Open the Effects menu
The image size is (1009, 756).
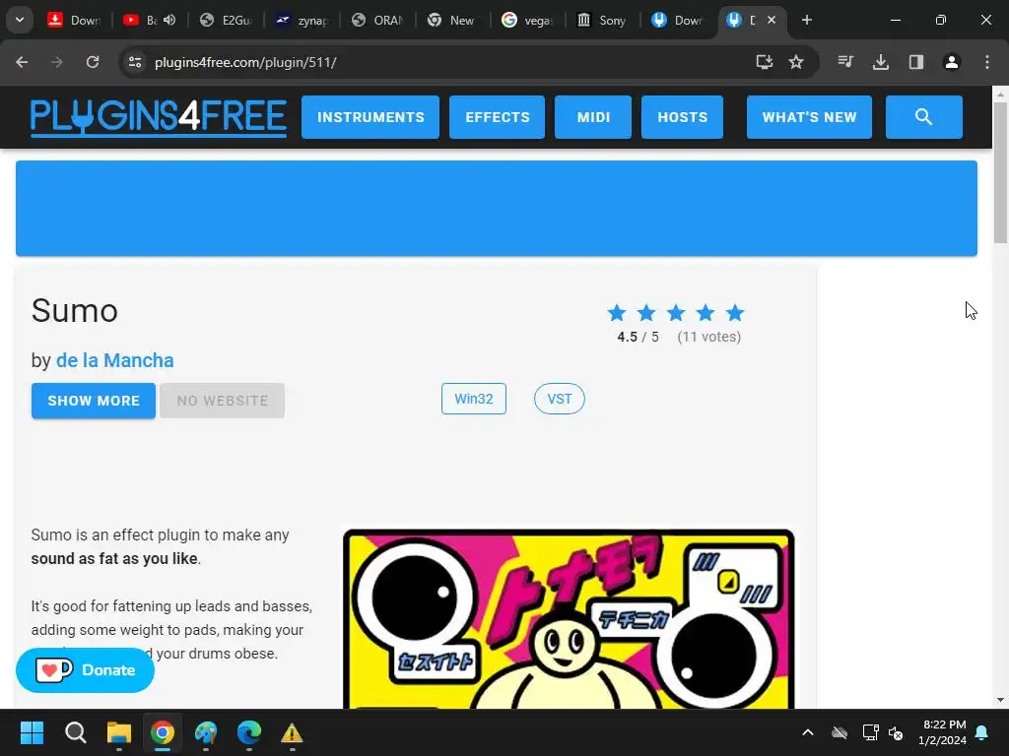click(498, 117)
